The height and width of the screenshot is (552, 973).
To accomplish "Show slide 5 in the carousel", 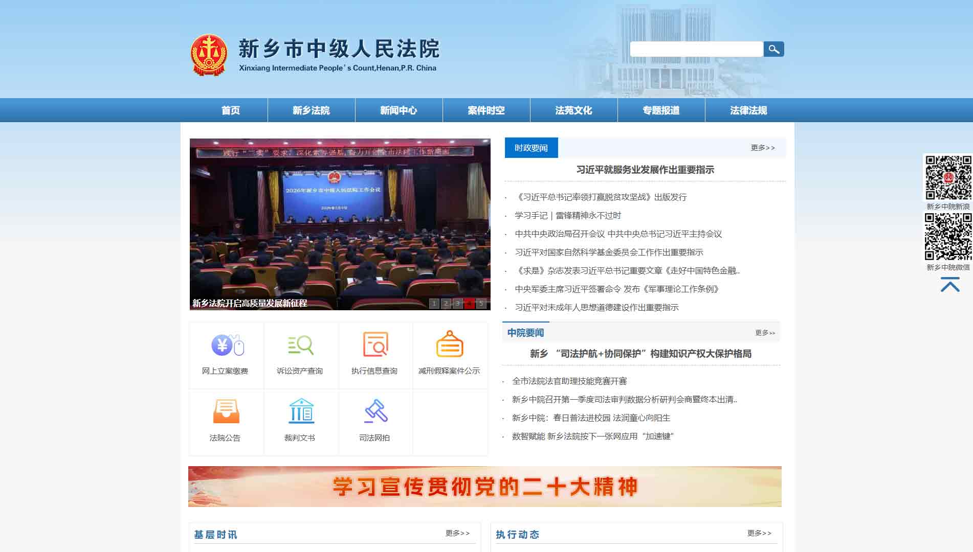I will pos(481,303).
